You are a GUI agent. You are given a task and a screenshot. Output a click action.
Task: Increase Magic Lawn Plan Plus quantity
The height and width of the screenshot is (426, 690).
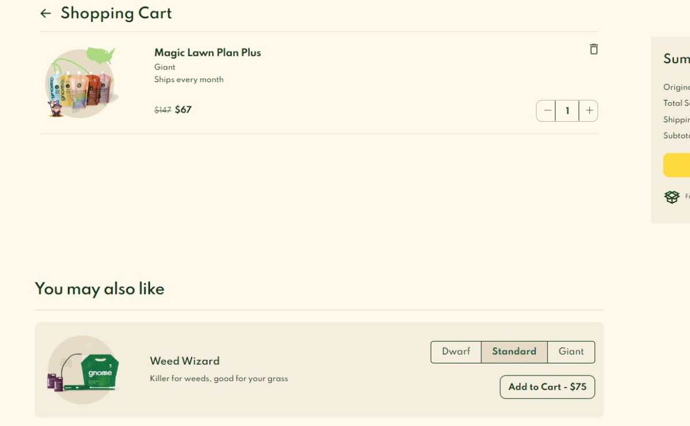tap(589, 111)
